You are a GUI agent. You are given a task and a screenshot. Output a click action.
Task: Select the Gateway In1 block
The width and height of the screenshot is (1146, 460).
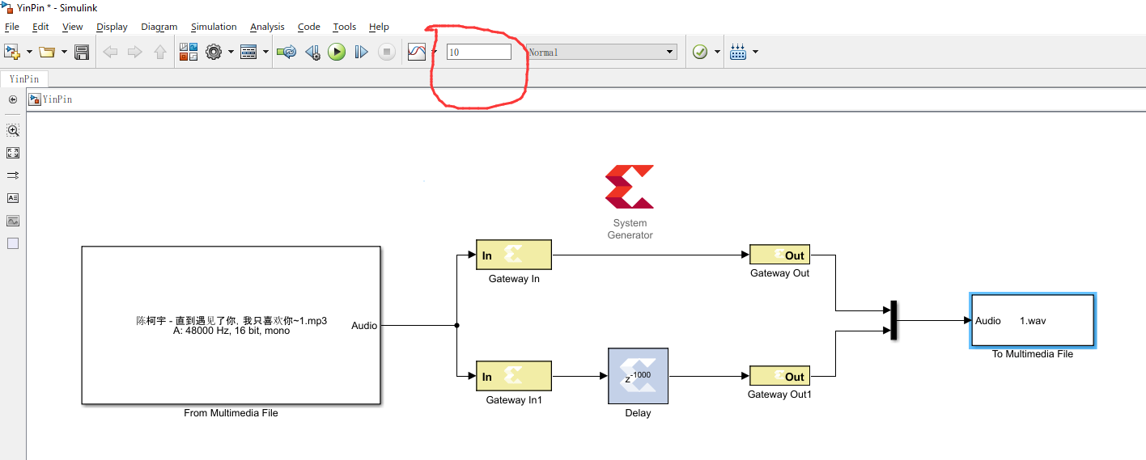click(x=514, y=376)
